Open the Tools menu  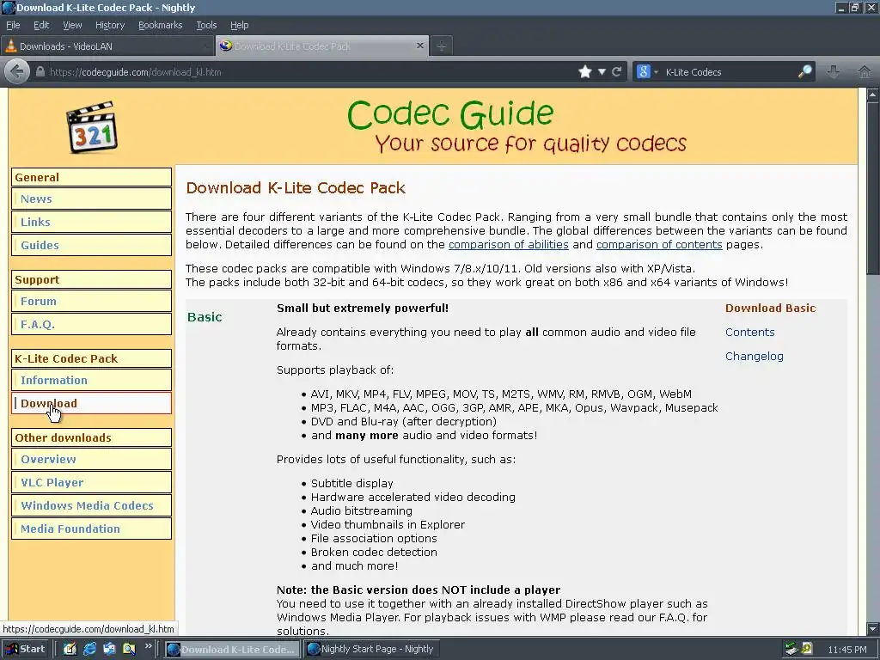click(x=206, y=25)
